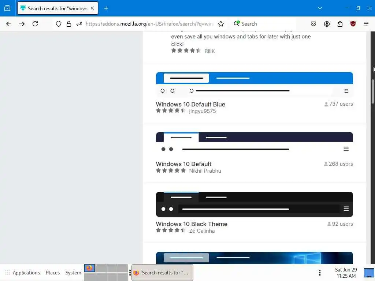Viewport: 375px width, 281px height.
Task: Open Windows 10 Black Theme link
Action: (192, 224)
